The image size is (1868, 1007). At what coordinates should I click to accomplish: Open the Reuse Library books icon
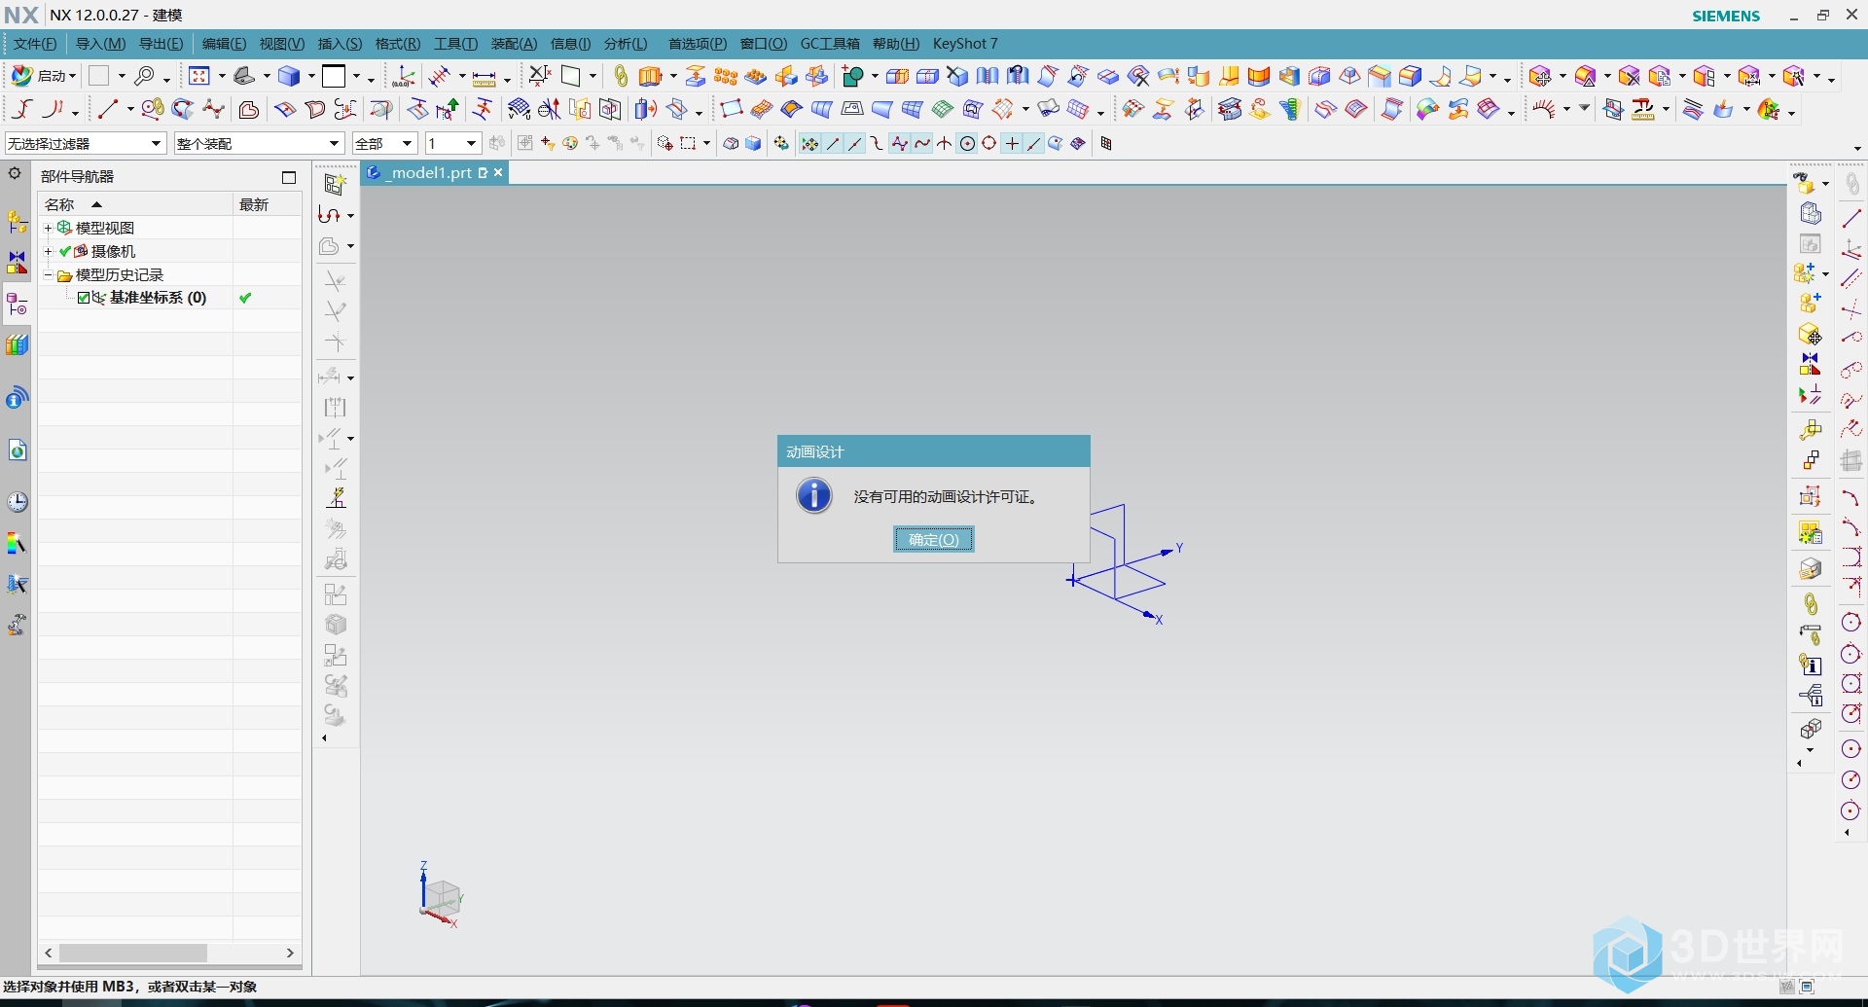[x=18, y=344]
